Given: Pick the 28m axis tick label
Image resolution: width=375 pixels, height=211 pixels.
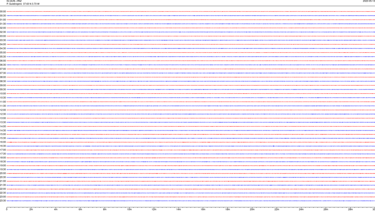Looking at the screenshot, I should 350,209.
